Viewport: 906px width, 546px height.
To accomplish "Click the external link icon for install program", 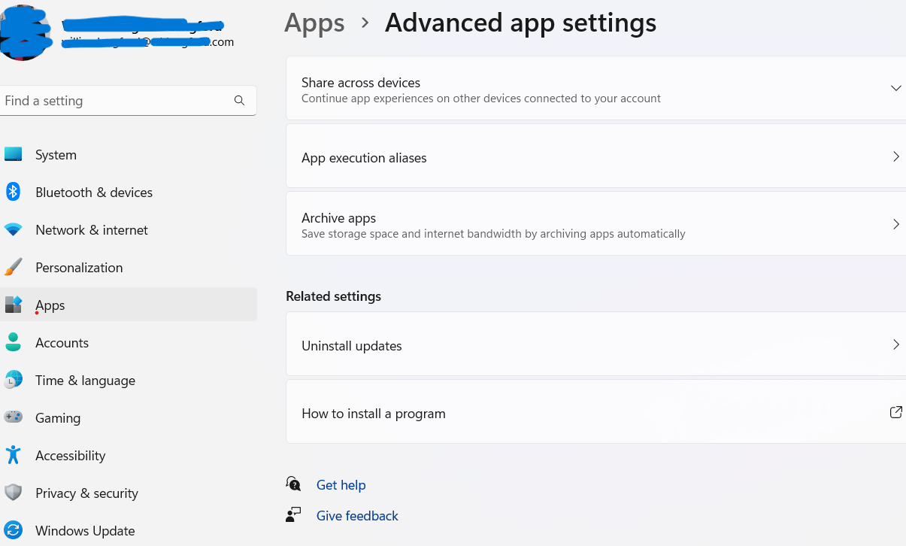I will pyautogui.click(x=895, y=412).
